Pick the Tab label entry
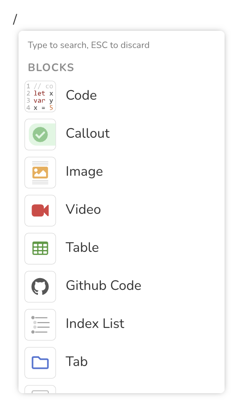The width and height of the screenshot is (244, 414). pos(76,361)
